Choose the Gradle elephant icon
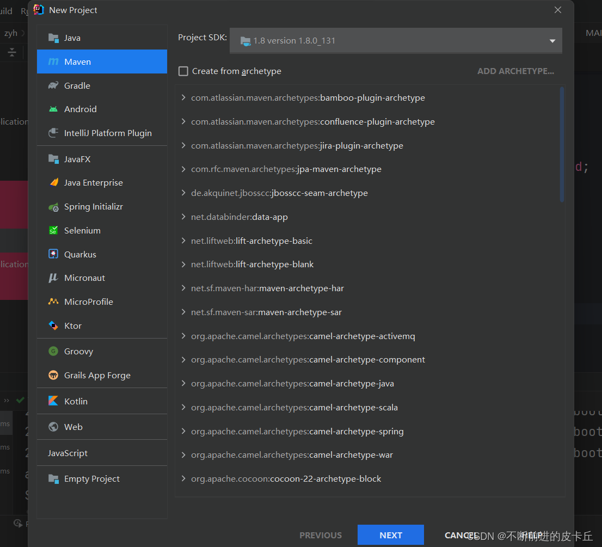602x547 pixels. [53, 85]
